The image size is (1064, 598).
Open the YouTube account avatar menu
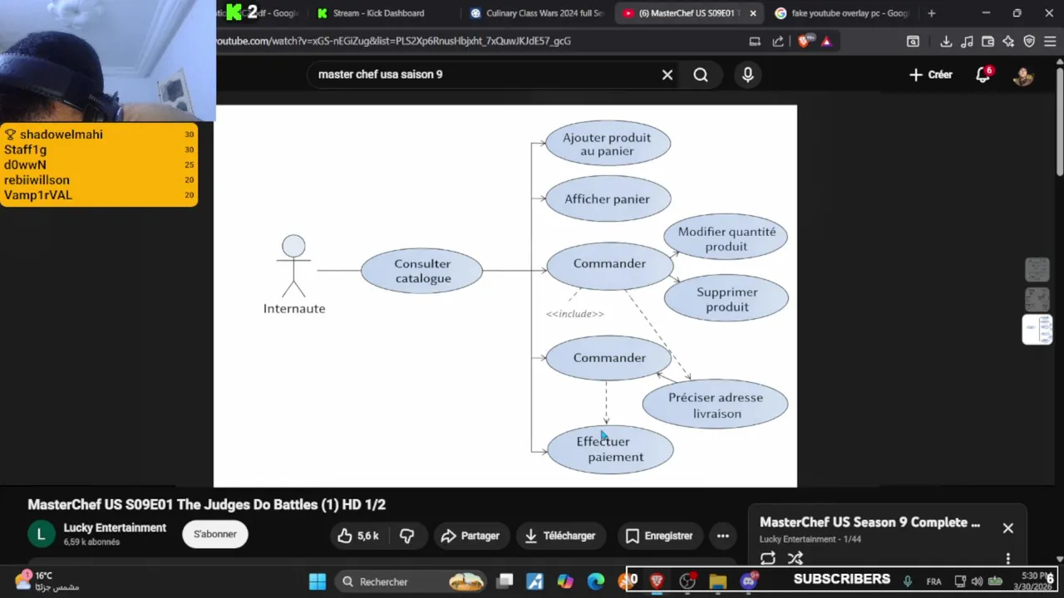[x=1022, y=75]
